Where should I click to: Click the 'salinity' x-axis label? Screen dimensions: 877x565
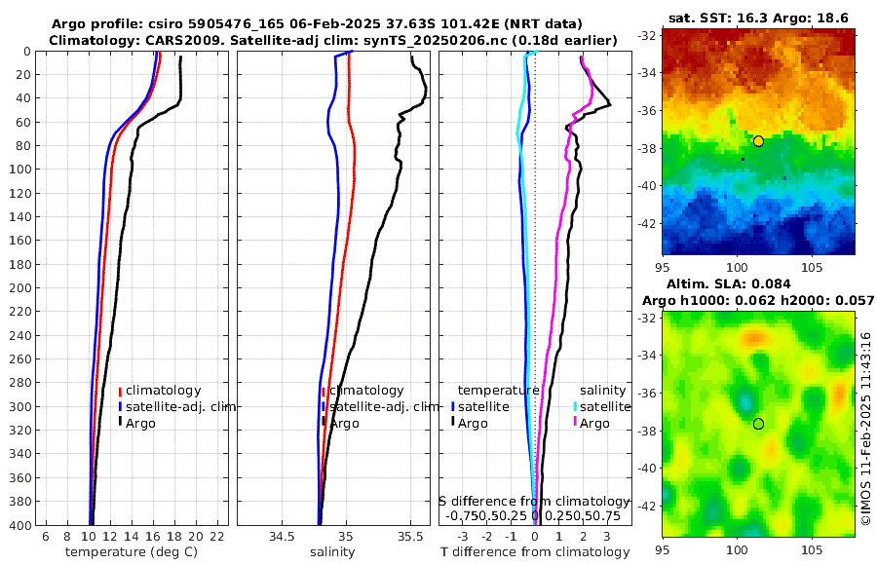333,552
